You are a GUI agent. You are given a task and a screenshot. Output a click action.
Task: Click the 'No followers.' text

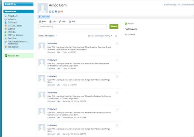(130, 34)
